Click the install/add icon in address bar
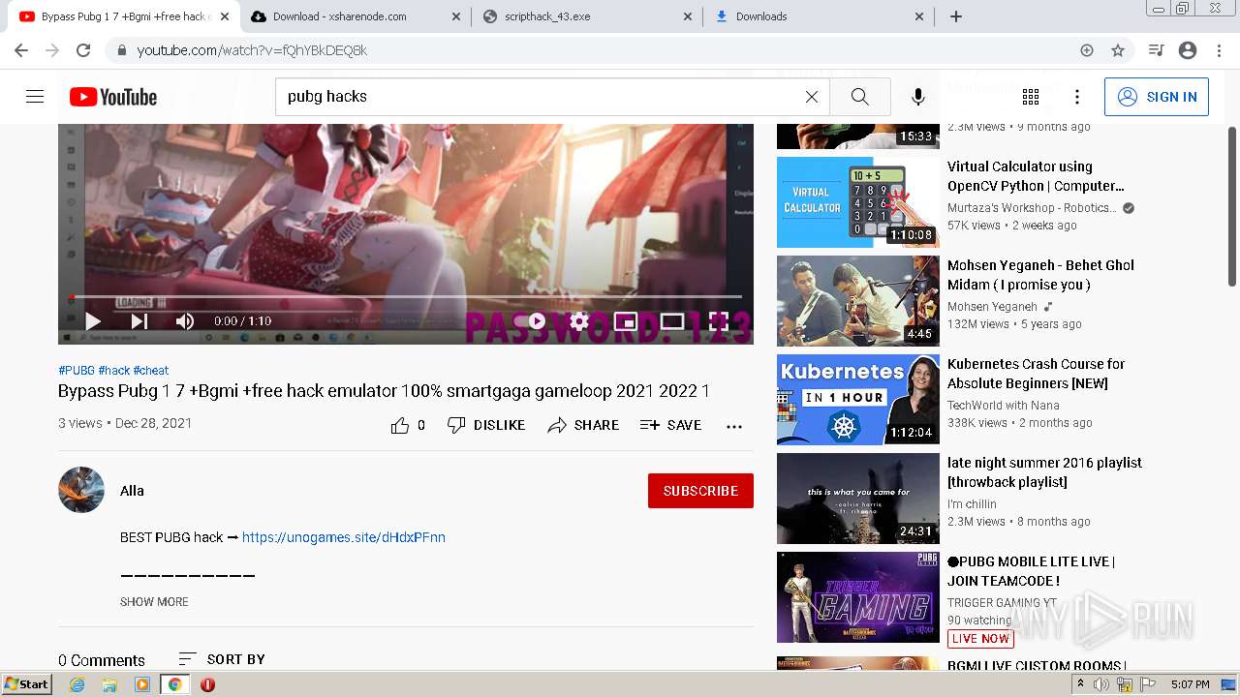Viewport: 1240px width, 697px height. pyautogui.click(x=1087, y=50)
